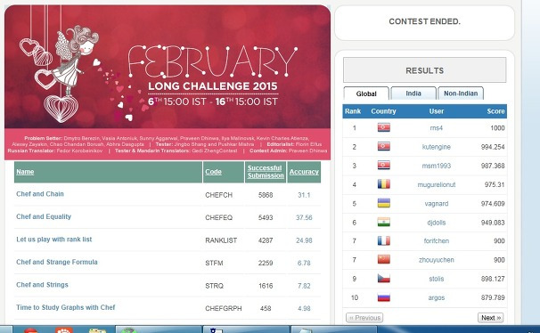Open user profile argos
540x333 pixels.
pos(437,297)
